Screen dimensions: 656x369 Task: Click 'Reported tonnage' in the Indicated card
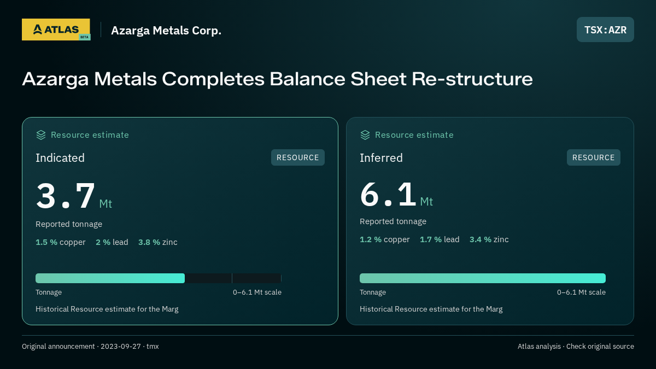(69, 224)
